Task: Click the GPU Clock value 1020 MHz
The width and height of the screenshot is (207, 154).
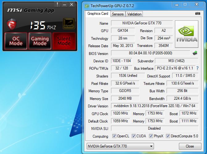Action: [x=120, y=113]
